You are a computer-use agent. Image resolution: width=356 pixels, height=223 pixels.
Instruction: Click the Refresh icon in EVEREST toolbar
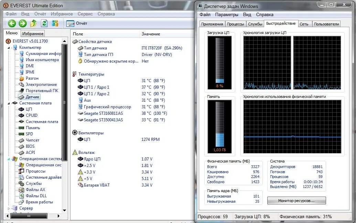(44, 23)
